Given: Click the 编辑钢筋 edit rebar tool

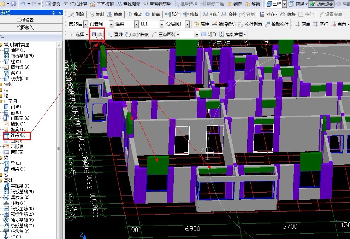Looking at the screenshot, I should 224,24.
